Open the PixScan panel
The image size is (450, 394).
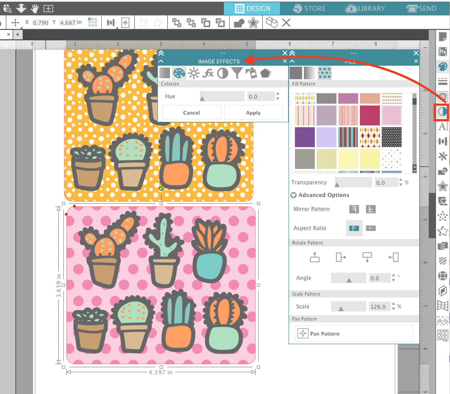(442, 52)
